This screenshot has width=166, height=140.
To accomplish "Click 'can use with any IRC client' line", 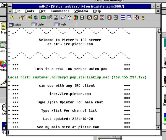I will (x=67, y=85).
